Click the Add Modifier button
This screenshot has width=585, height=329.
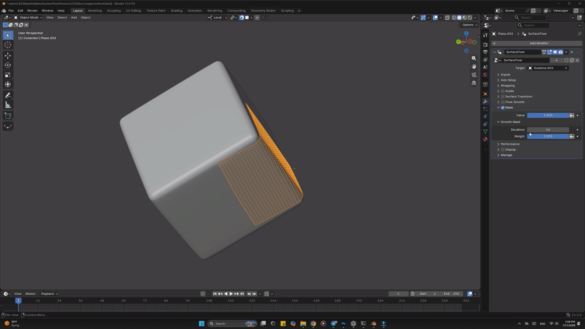(x=537, y=43)
